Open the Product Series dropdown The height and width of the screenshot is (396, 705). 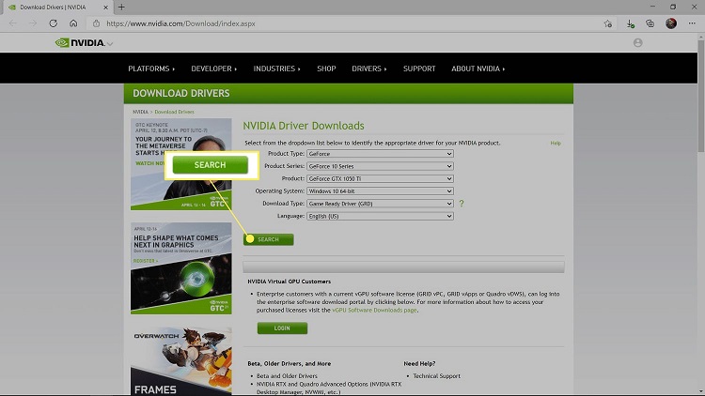(380, 166)
